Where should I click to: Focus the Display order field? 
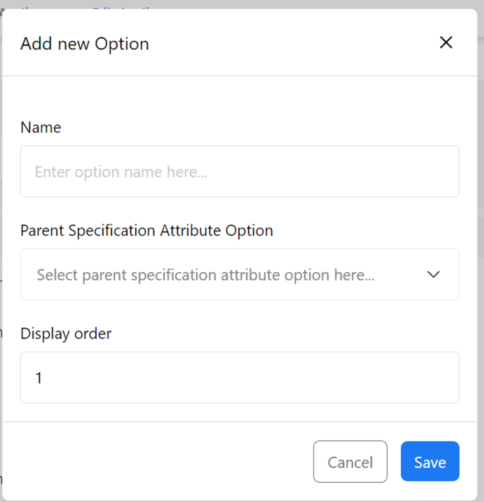(x=240, y=378)
